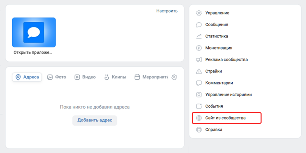Click the Страйки warning triangle icon
The height and width of the screenshot is (153, 306).
pos(199,71)
